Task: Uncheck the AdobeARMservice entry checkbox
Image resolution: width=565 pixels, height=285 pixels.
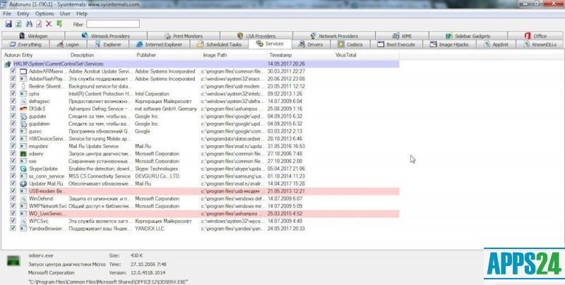Action: 13,71
